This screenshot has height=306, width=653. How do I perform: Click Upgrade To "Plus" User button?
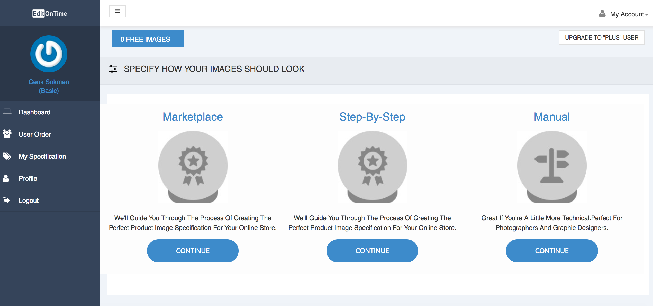point(602,37)
